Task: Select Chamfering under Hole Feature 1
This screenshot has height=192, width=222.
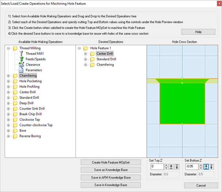Action: click(105, 64)
